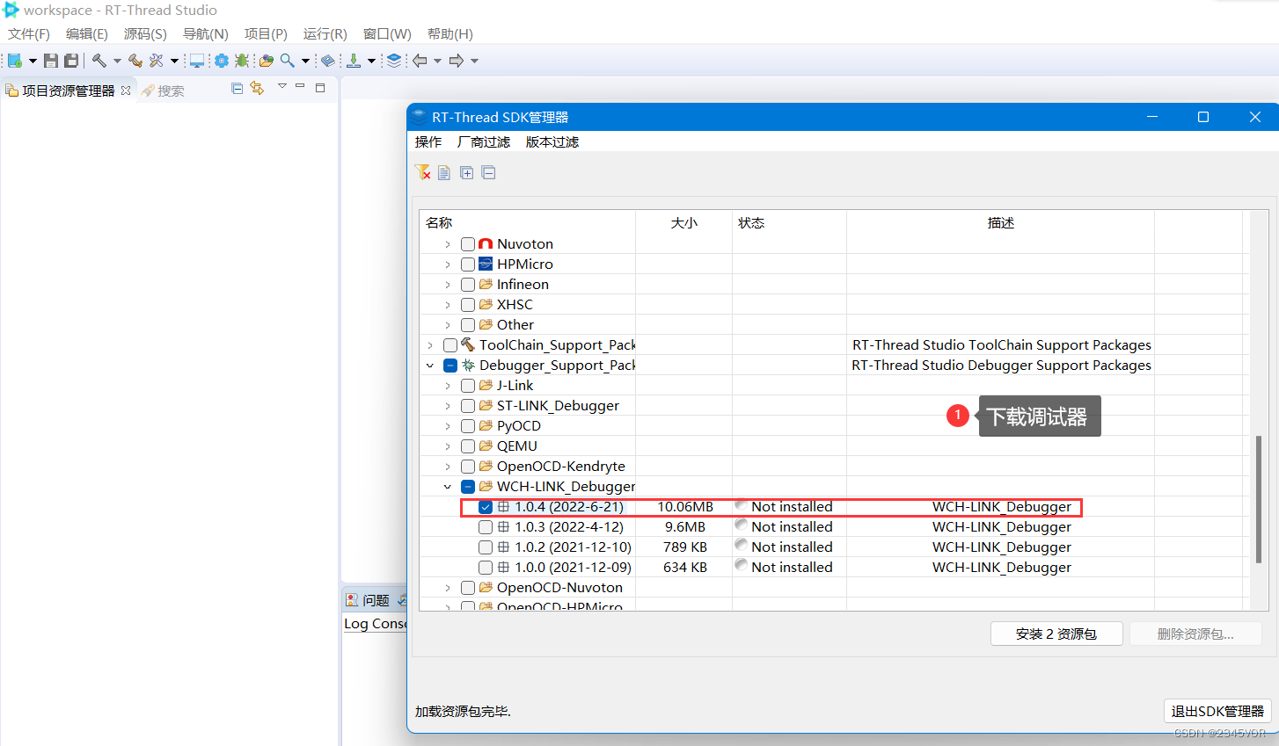The height and width of the screenshot is (746, 1279).
Task: Collapse the WCH-LINK_Debugger tree node
Action: [x=447, y=486]
